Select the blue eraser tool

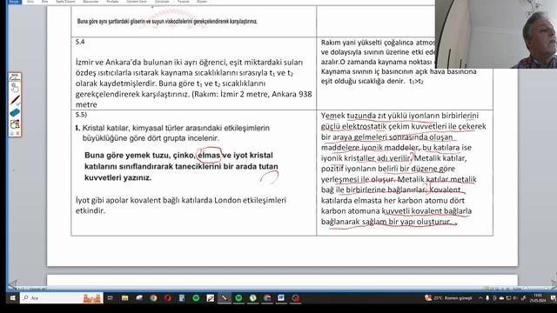pyautogui.click(x=15, y=113)
